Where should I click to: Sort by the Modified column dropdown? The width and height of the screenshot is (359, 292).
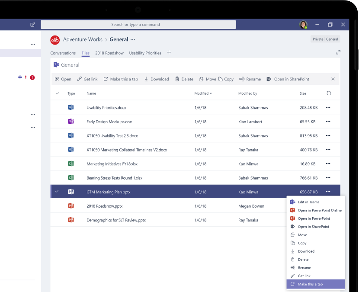(203, 93)
